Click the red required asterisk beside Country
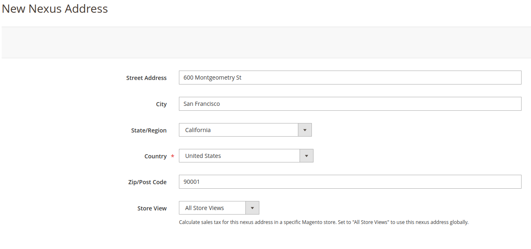 pyautogui.click(x=172, y=157)
